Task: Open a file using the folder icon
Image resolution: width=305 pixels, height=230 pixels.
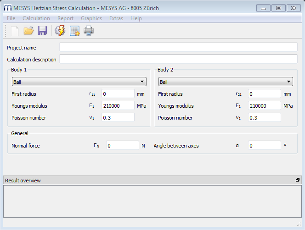Action: [29, 31]
